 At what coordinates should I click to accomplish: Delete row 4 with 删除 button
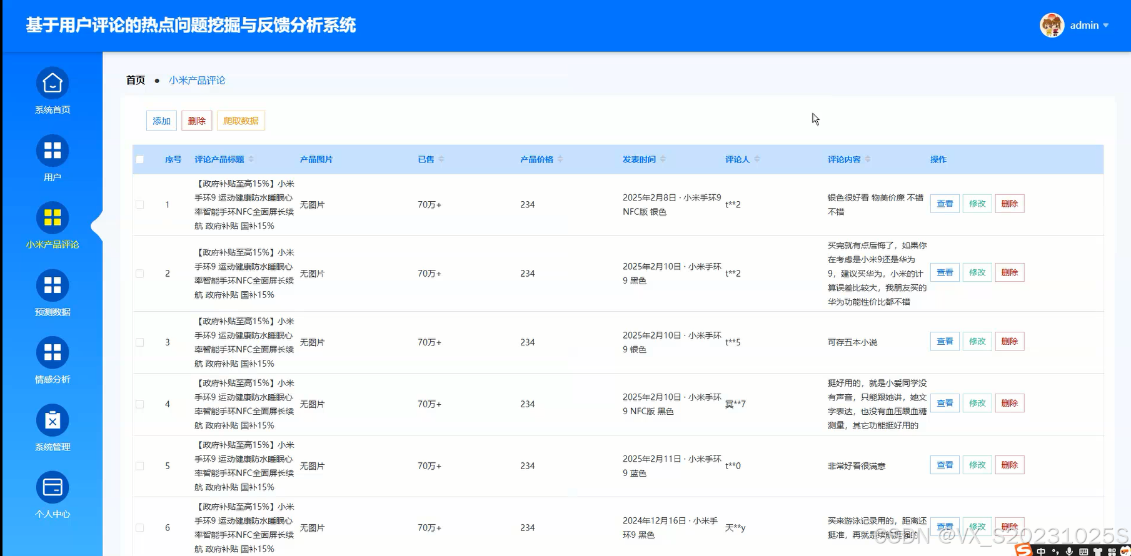(x=1010, y=403)
